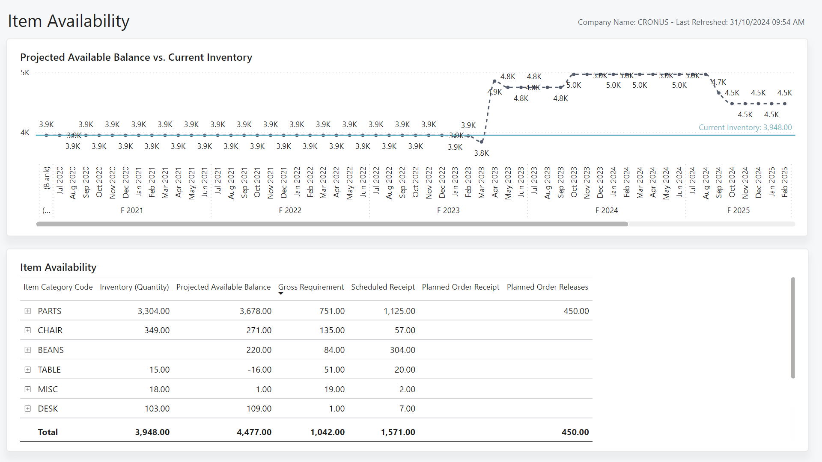Expand the CHAIR category row

click(x=27, y=330)
